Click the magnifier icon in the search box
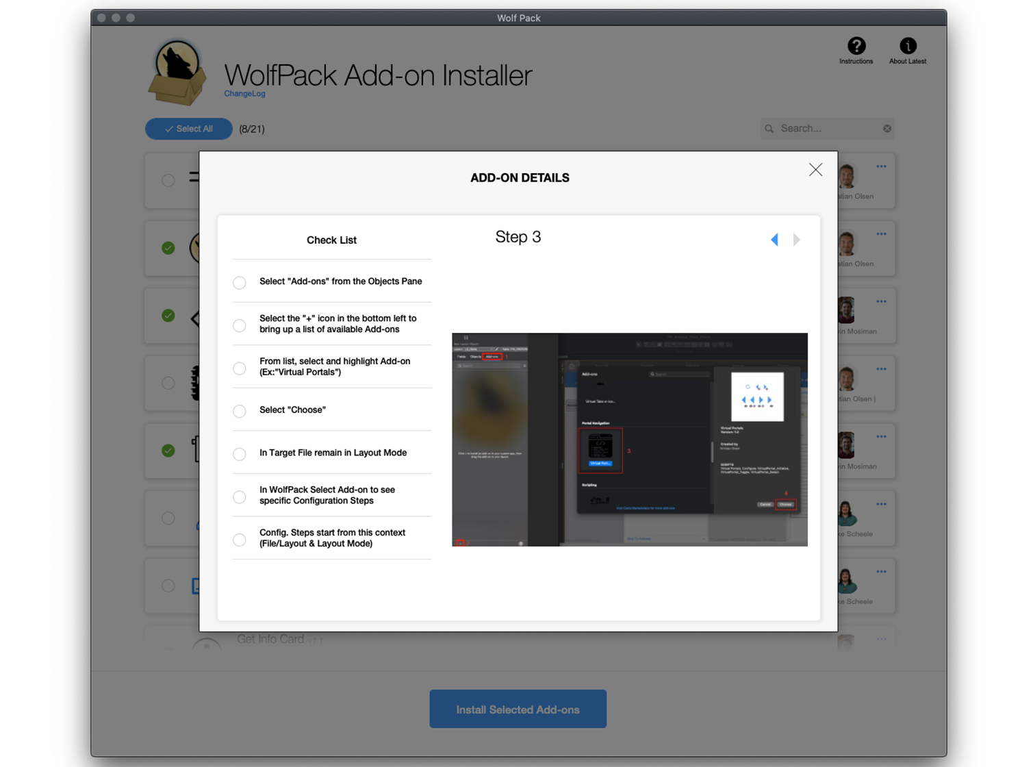This screenshot has width=1020, height=767. tap(769, 129)
